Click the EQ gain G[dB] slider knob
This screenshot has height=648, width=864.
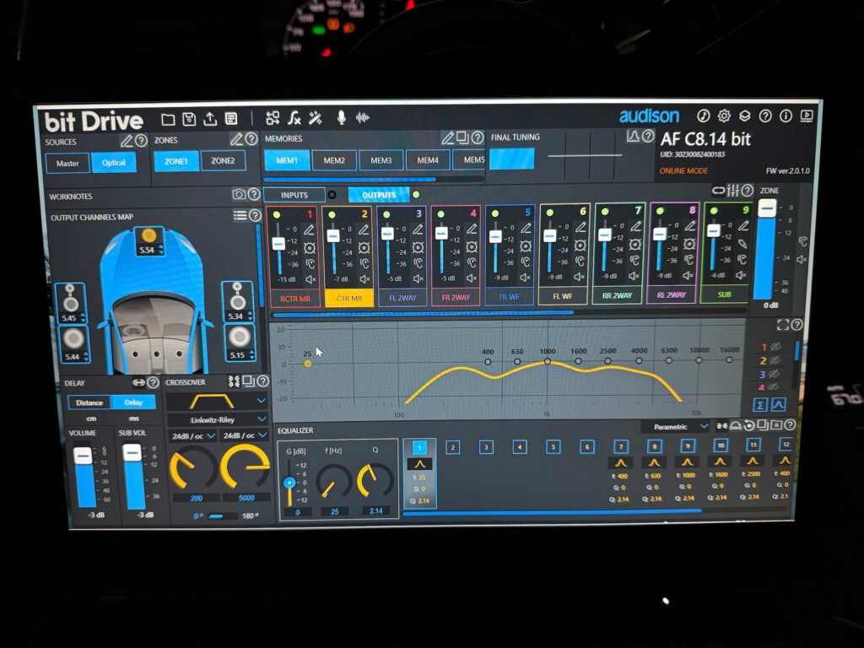pyautogui.click(x=289, y=483)
